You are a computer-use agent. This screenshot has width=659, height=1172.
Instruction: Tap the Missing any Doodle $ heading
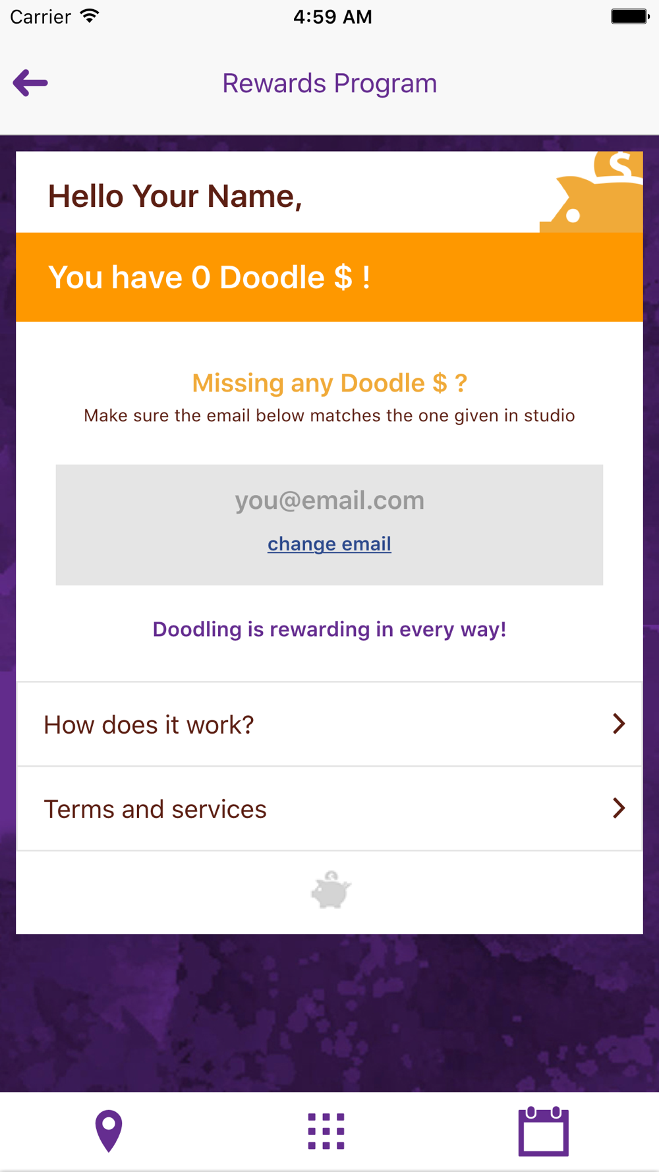(x=329, y=383)
